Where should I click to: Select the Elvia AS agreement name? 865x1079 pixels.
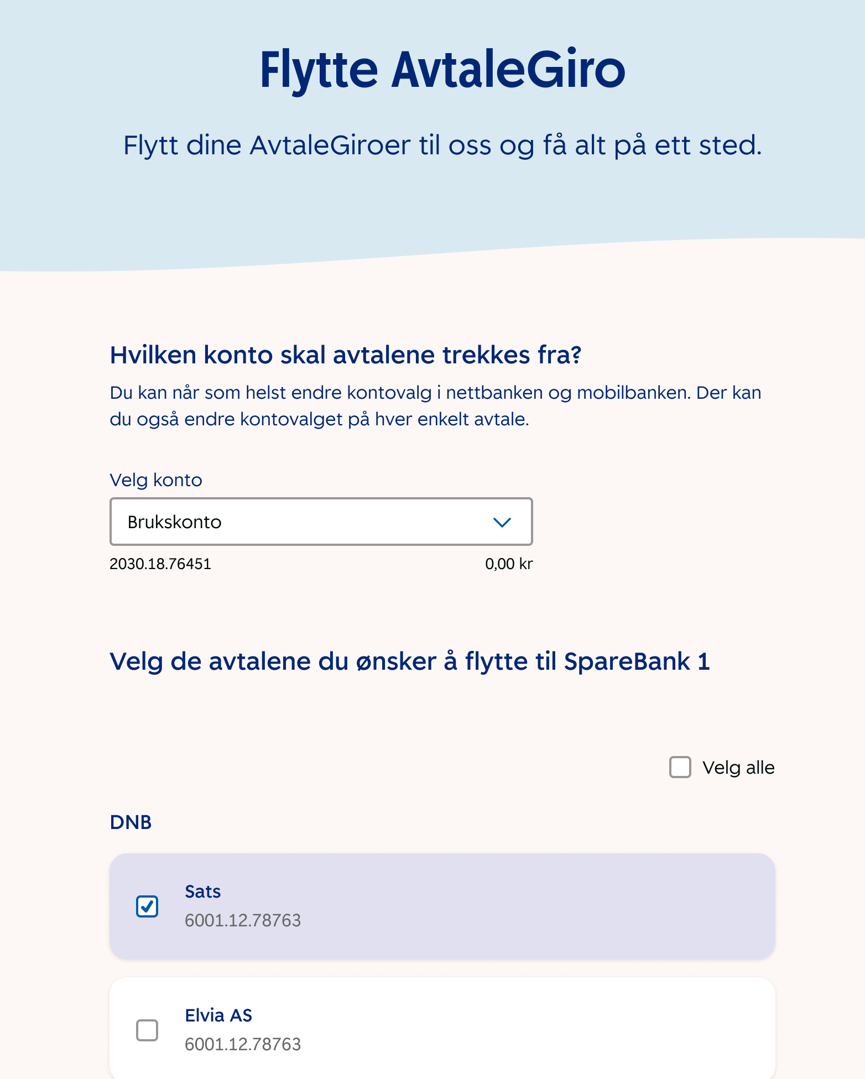[x=218, y=1015]
